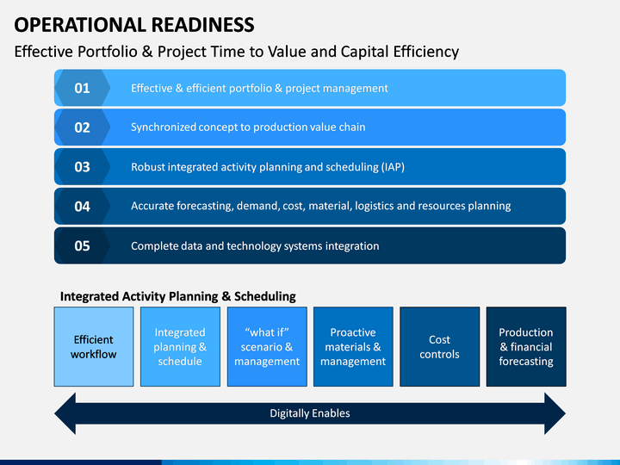
Task: Click the '04' hexagon badge
Action: [83, 206]
